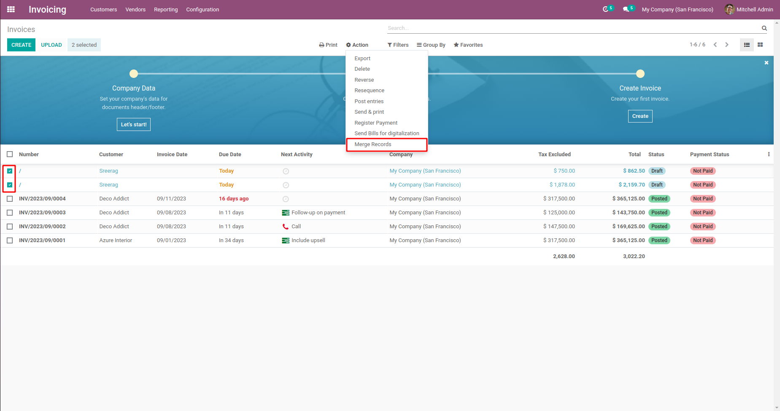
Task: Click the Let's start! button
Action: (x=134, y=125)
